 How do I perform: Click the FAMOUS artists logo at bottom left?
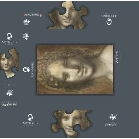pyautogui.click(x=9, y=104)
